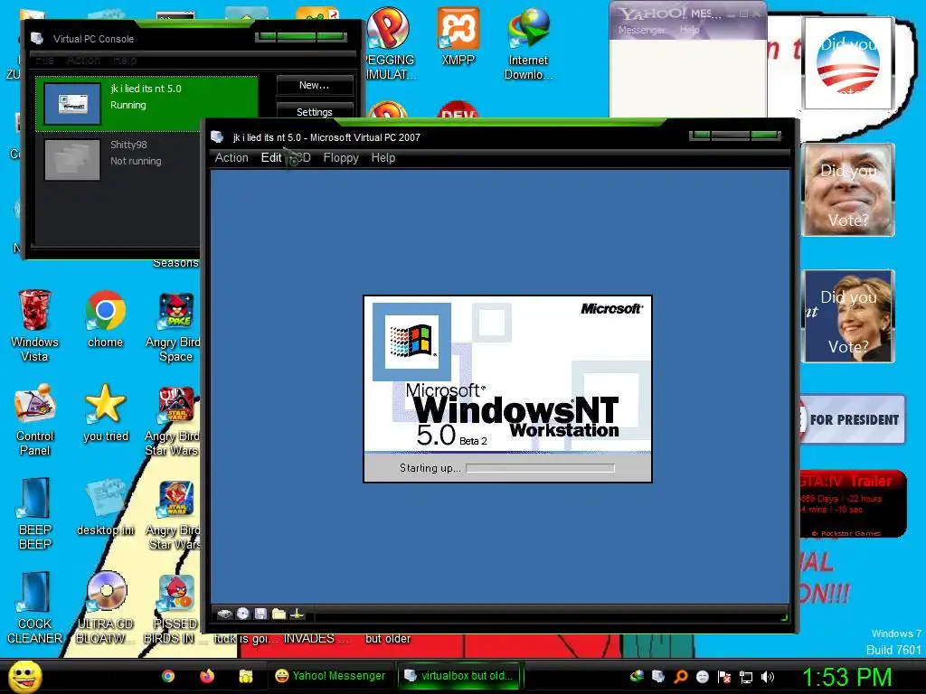Click the hard disk activity icon in VM status bar
The width and height of the screenshot is (926, 694).
coord(224,614)
